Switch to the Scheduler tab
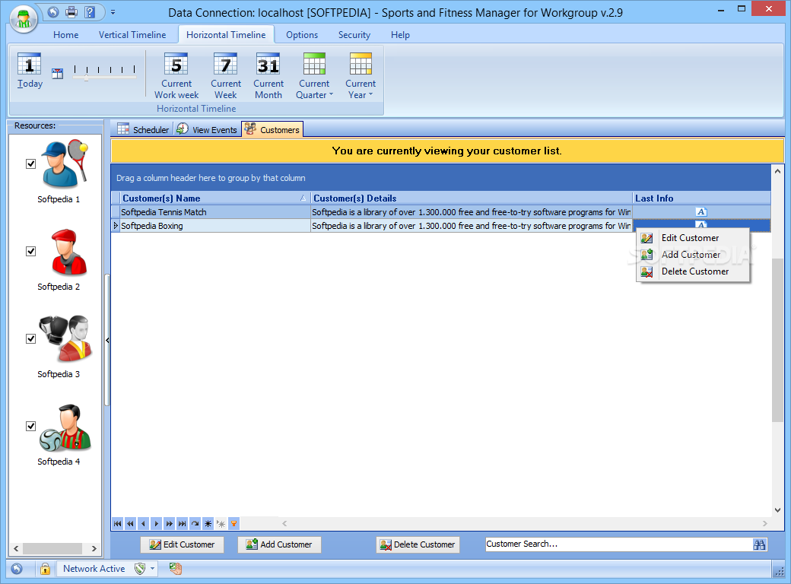This screenshot has height=584, width=791. point(143,129)
